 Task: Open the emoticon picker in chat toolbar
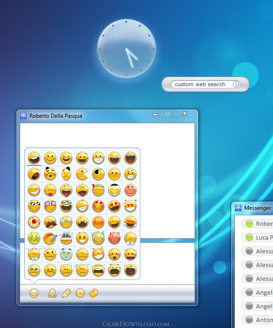coord(34,293)
